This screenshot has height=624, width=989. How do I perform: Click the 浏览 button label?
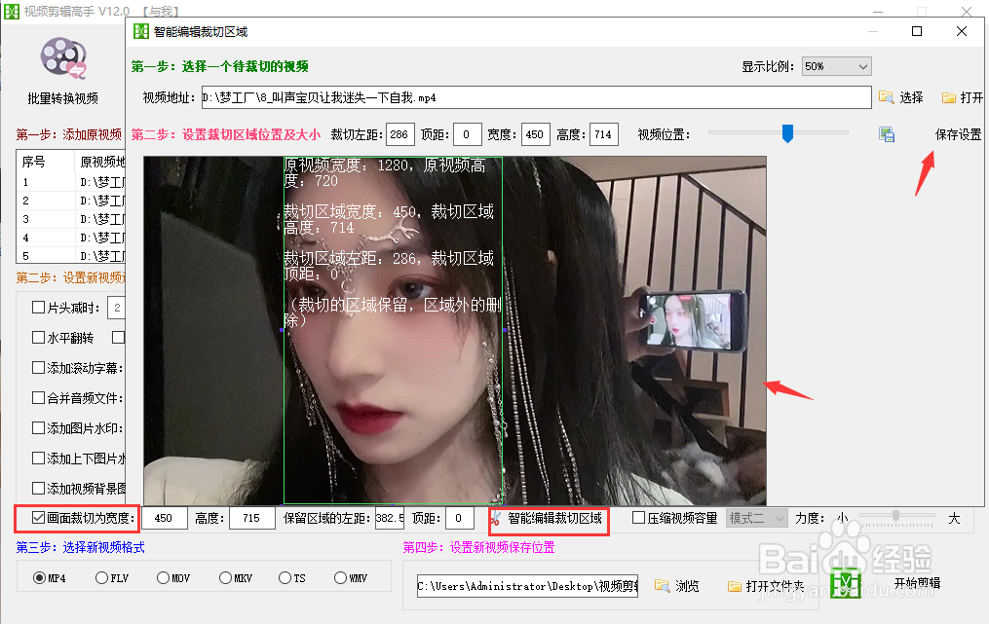687,586
